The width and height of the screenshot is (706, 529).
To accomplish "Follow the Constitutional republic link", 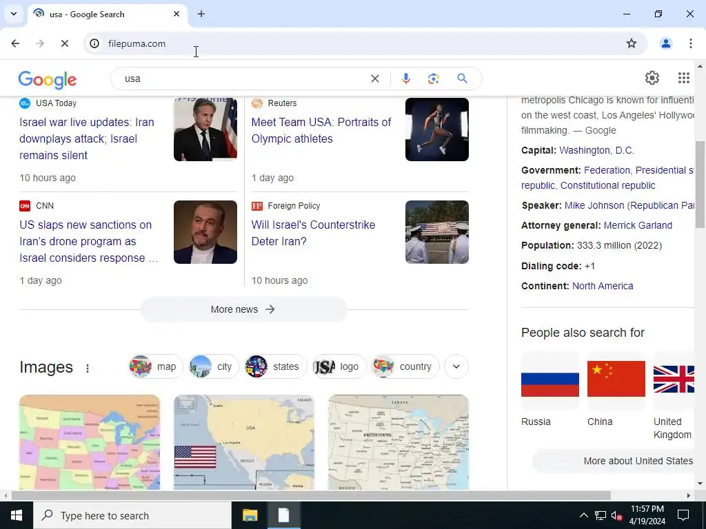I will pos(607,185).
